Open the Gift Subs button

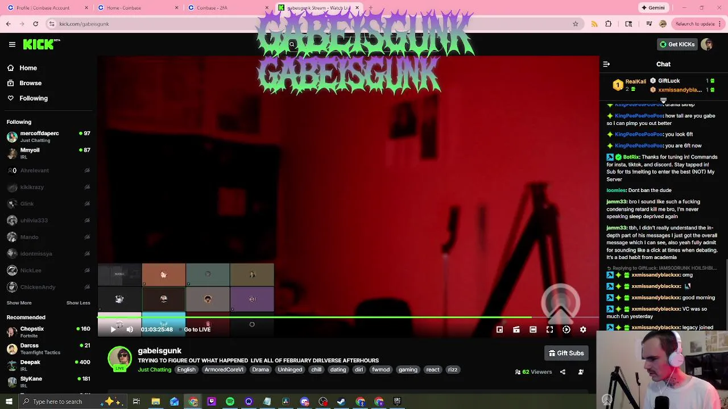[566, 353]
